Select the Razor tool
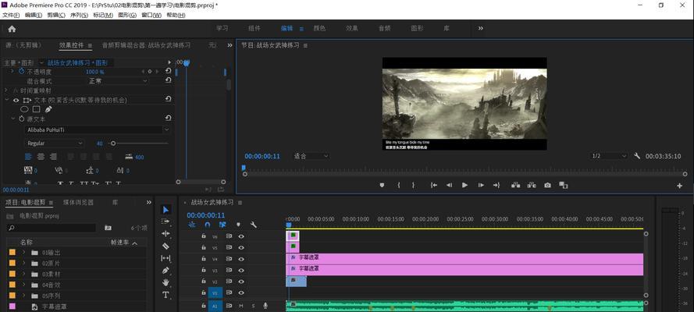This screenshot has height=312, width=694. 165,246
